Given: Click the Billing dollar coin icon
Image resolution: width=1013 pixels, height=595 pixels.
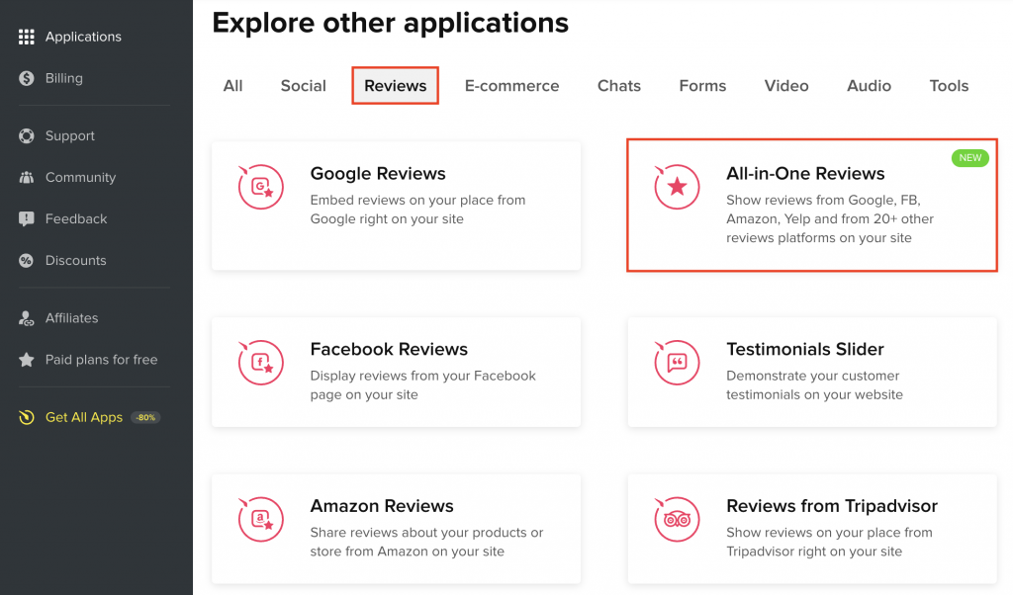Looking at the screenshot, I should 27,78.
